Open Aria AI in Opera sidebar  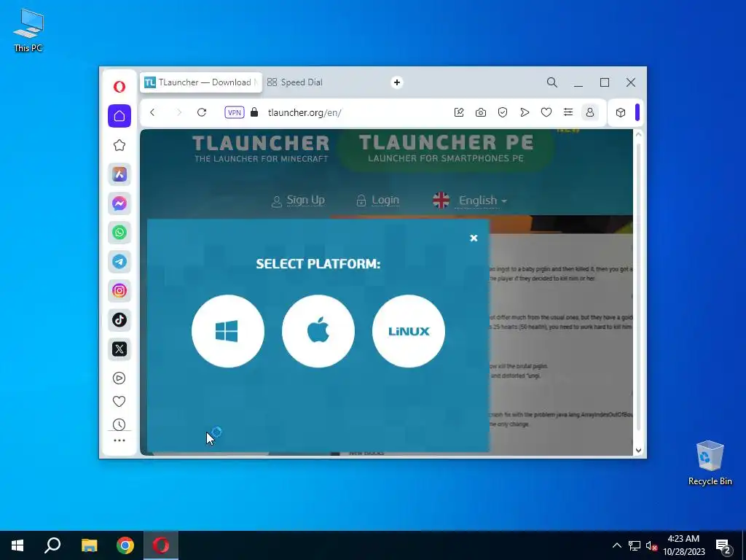pyautogui.click(x=119, y=174)
